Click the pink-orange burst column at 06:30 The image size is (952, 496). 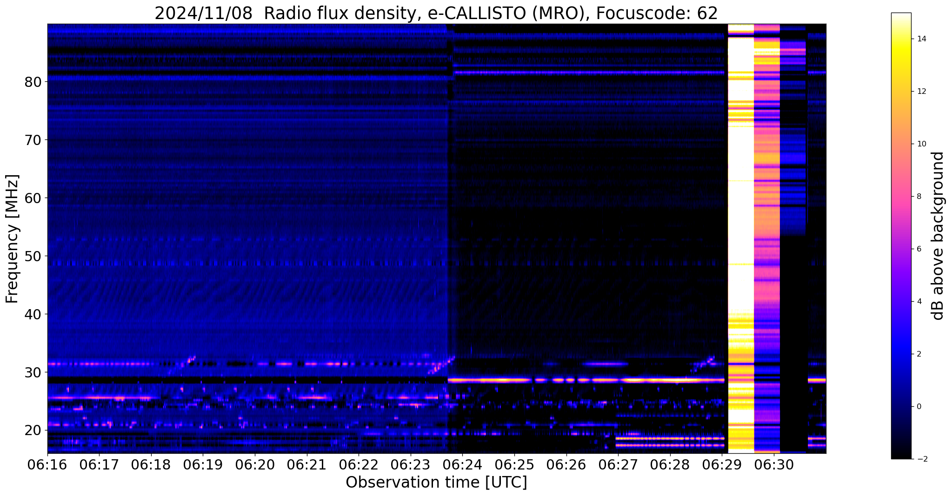click(x=767, y=238)
